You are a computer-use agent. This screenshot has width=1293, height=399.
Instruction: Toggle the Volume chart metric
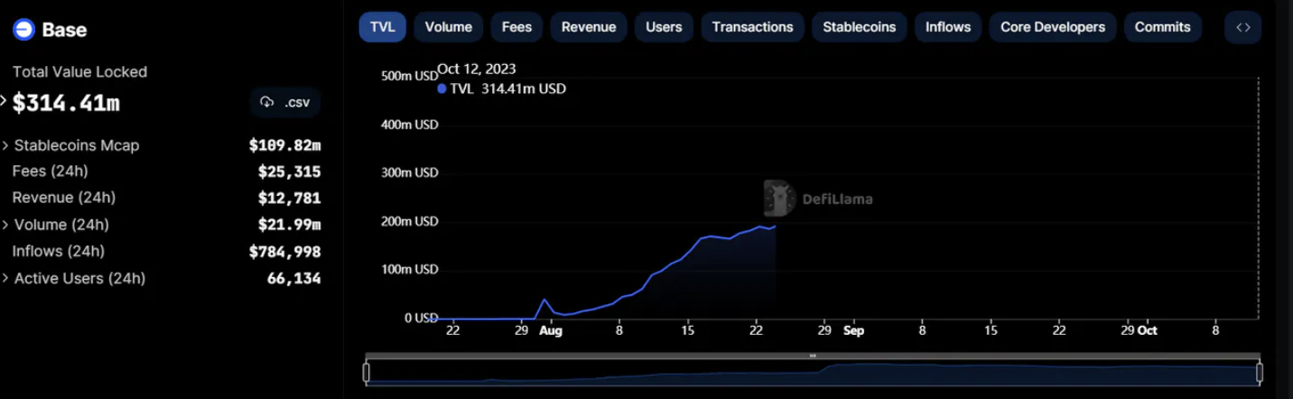449,27
